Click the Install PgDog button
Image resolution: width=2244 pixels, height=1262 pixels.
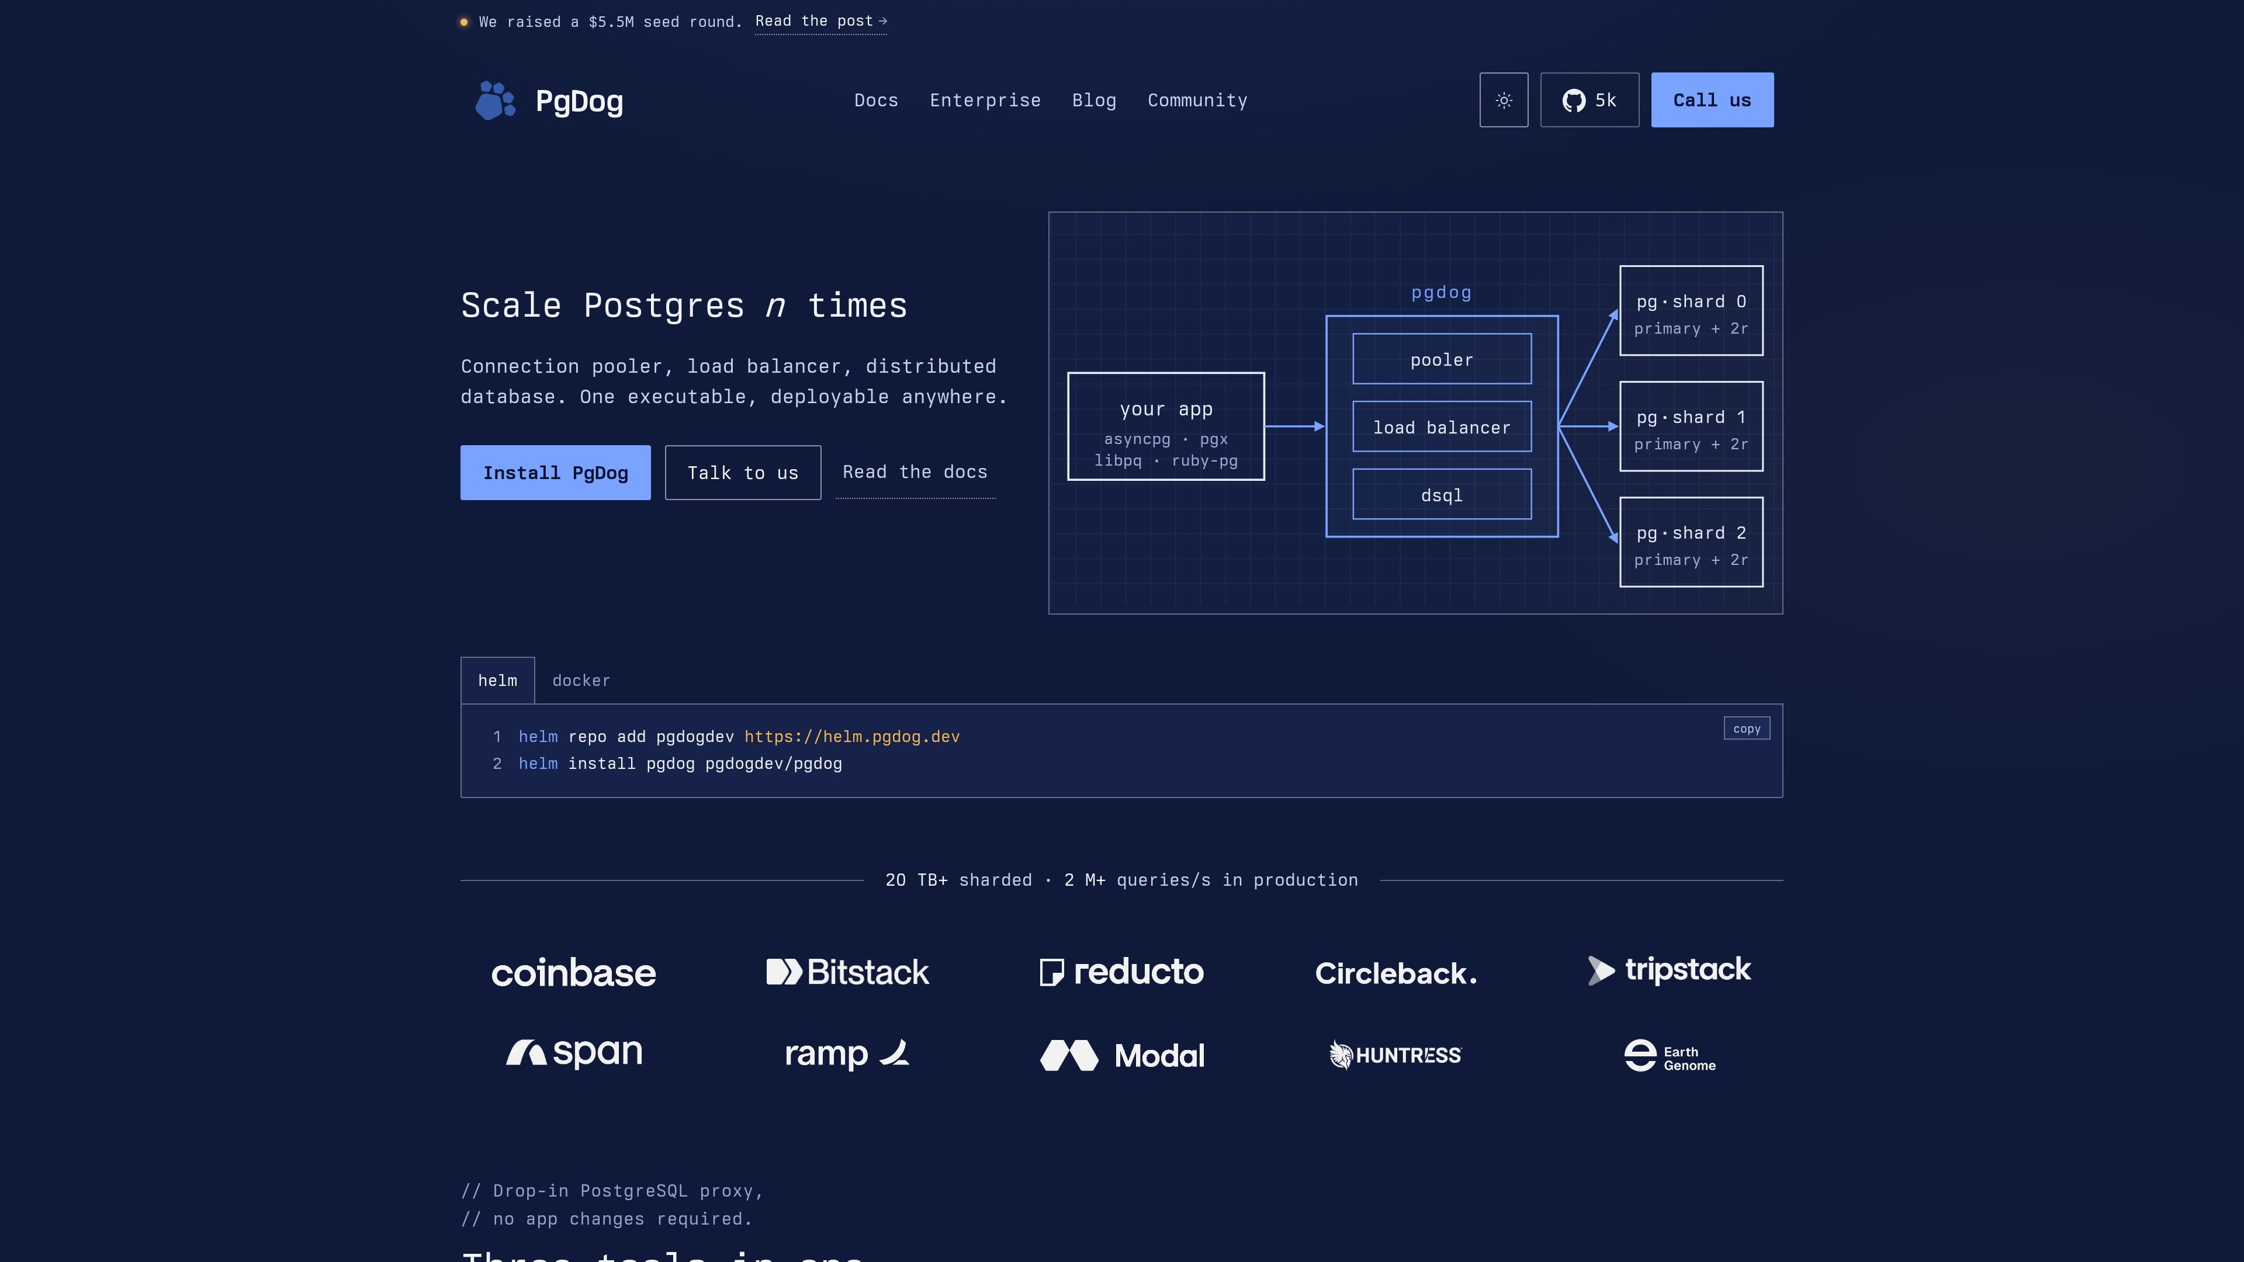(556, 473)
